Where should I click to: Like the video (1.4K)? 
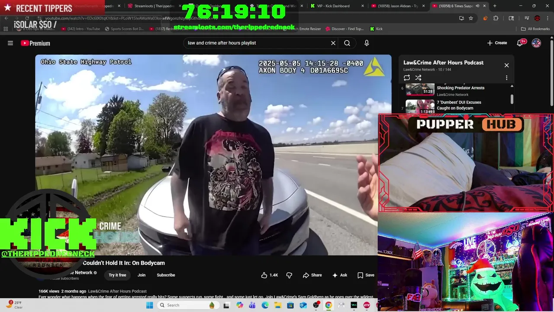coord(269,275)
